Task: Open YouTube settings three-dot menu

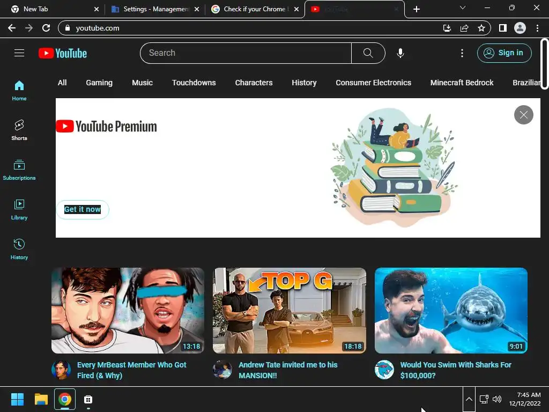Action: [462, 53]
